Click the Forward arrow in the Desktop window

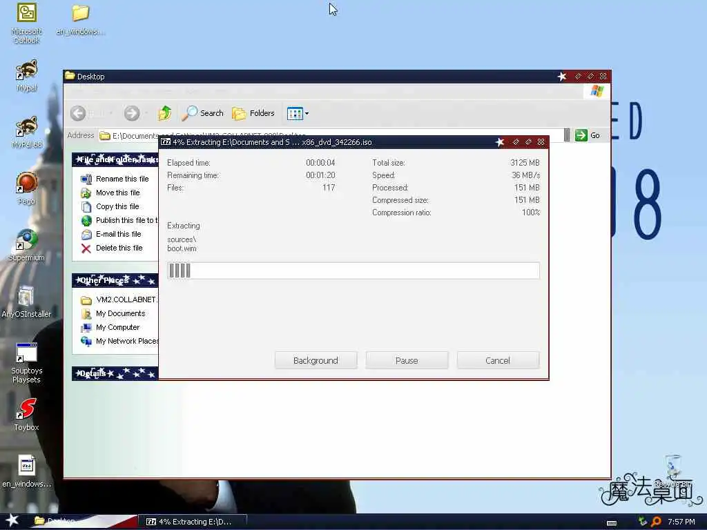point(132,113)
